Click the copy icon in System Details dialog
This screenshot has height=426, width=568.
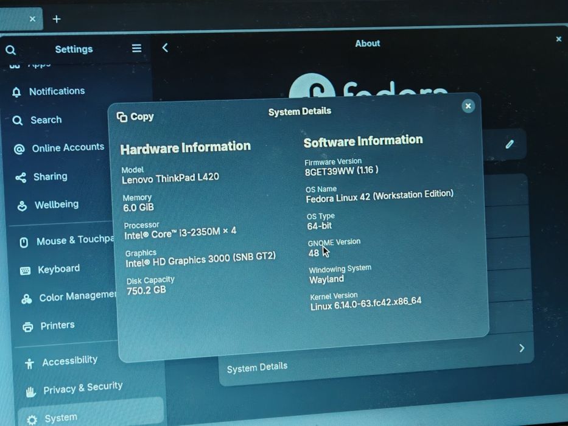tap(122, 117)
